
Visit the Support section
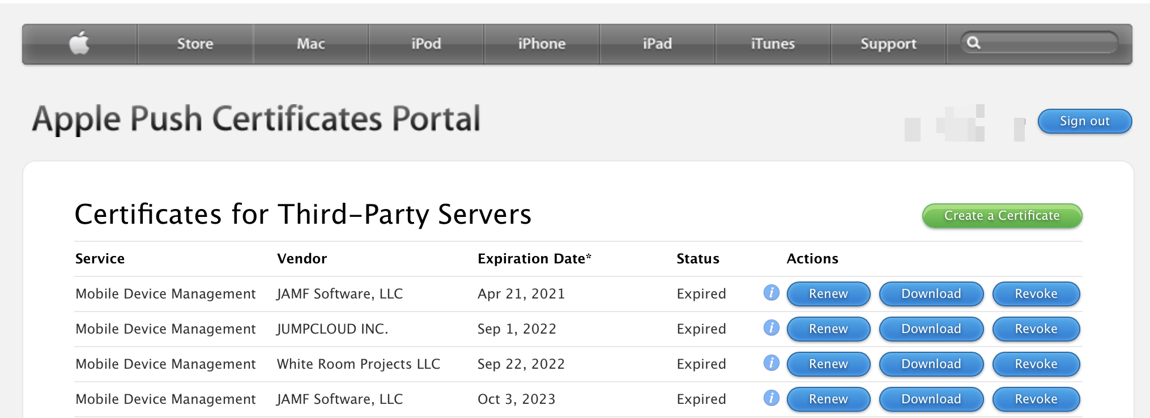coord(888,44)
